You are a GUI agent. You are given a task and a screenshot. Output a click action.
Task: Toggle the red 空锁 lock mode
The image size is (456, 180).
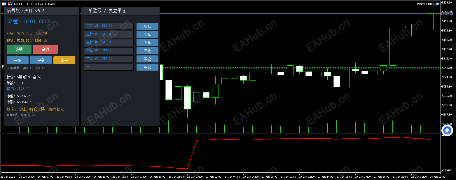[45, 49]
